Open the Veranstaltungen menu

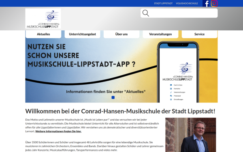click(160, 34)
